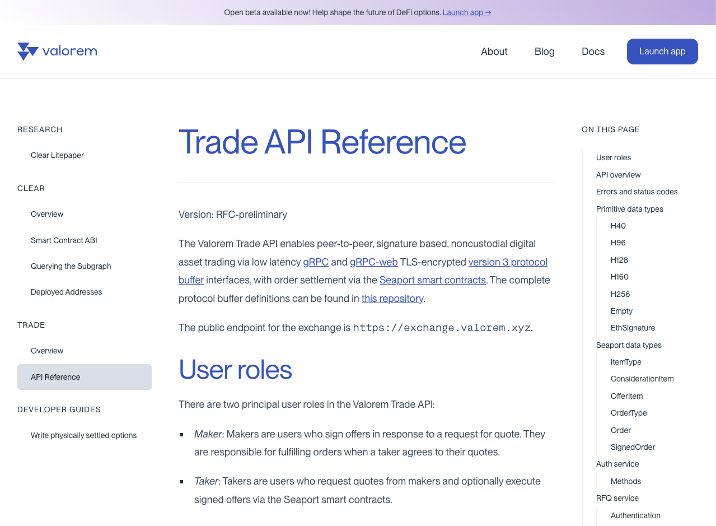Go to RFQ service section

coord(617,498)
